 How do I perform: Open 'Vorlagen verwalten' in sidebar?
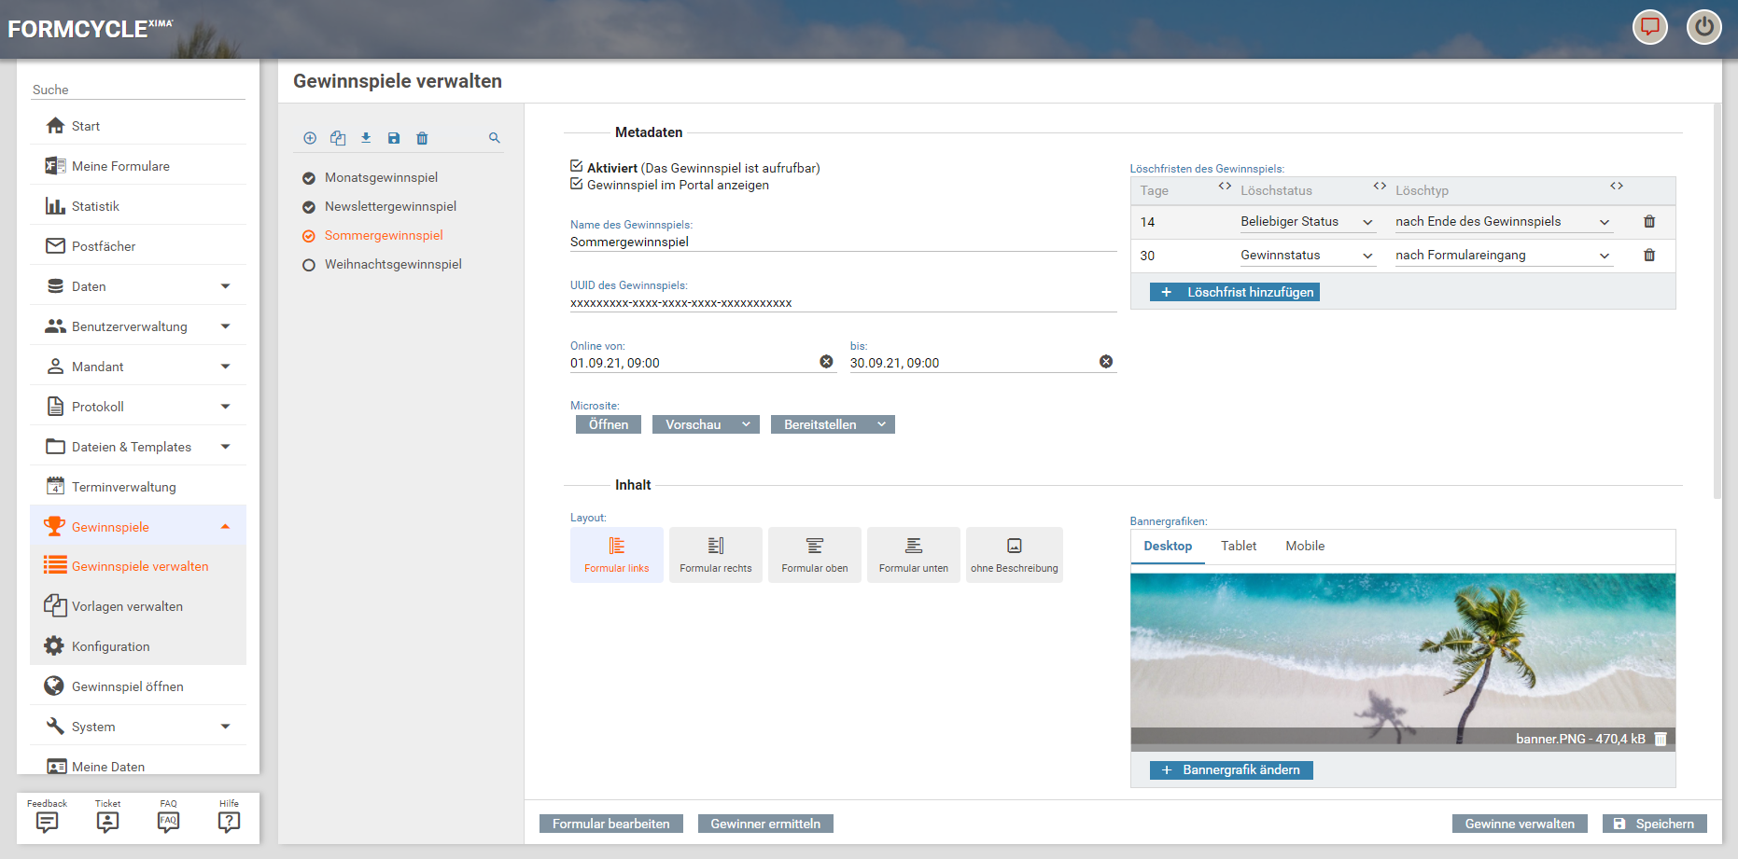coord(127,606)
